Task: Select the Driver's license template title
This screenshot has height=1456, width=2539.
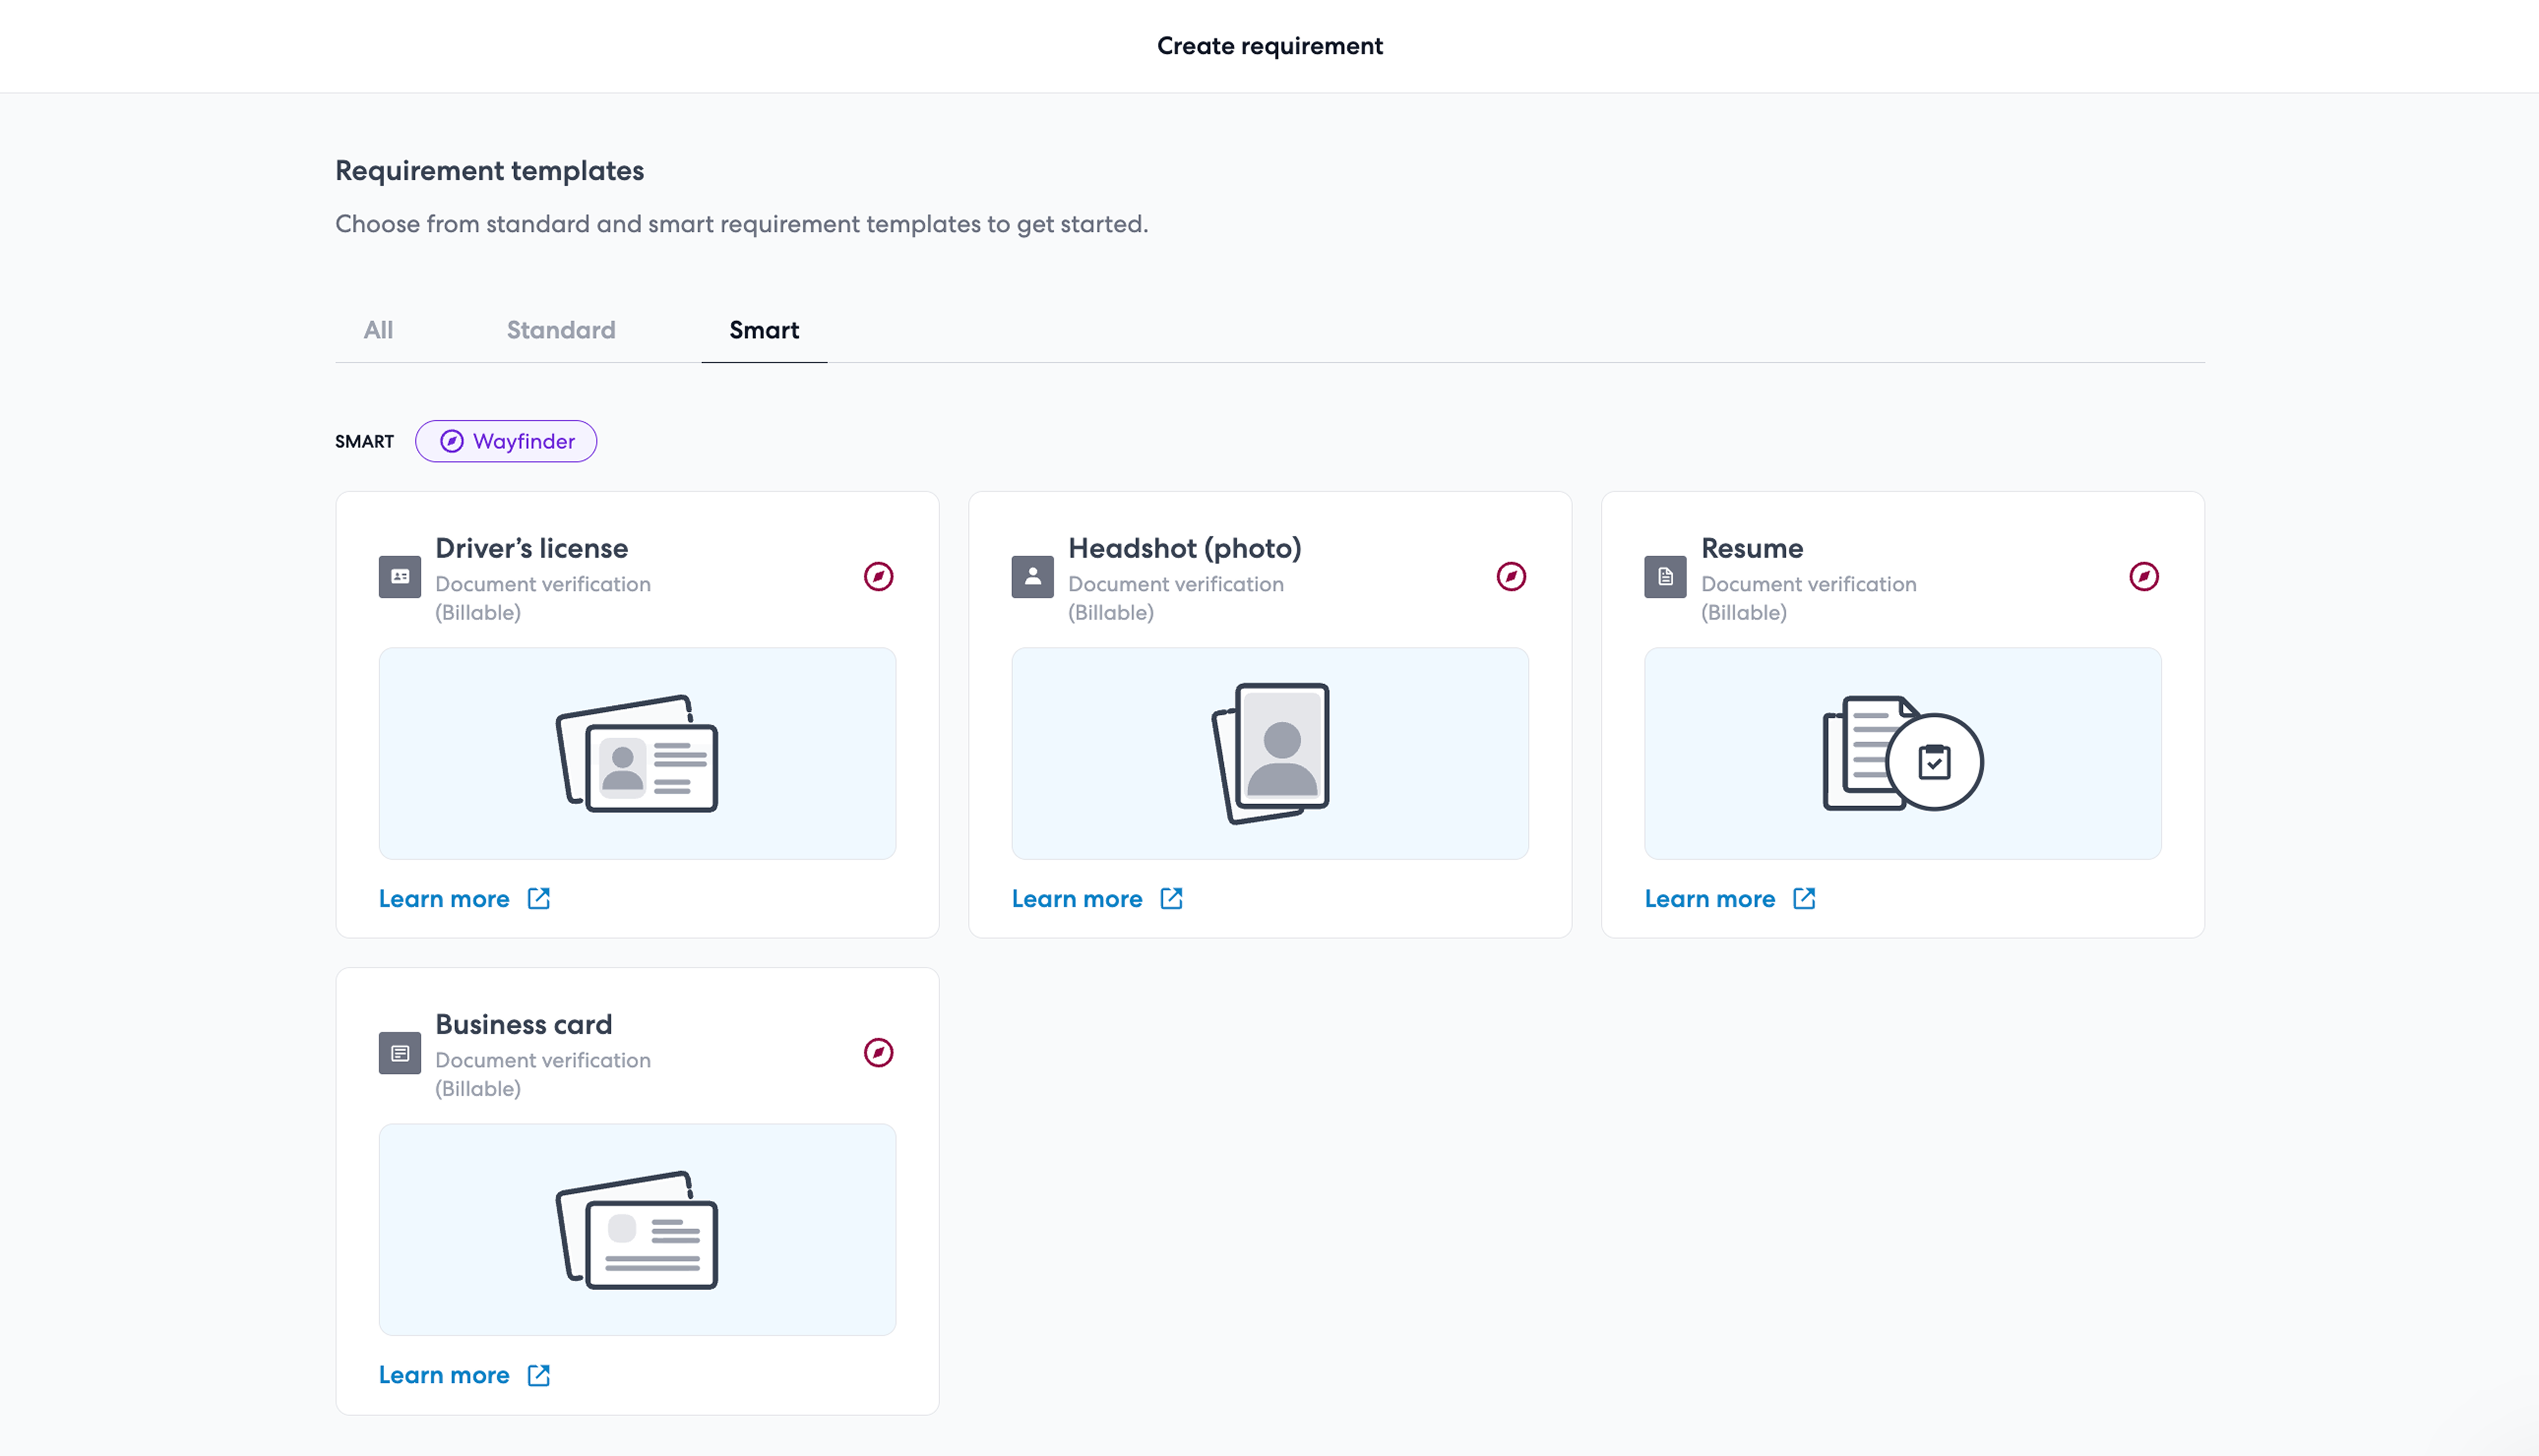Action: [531, 548]
